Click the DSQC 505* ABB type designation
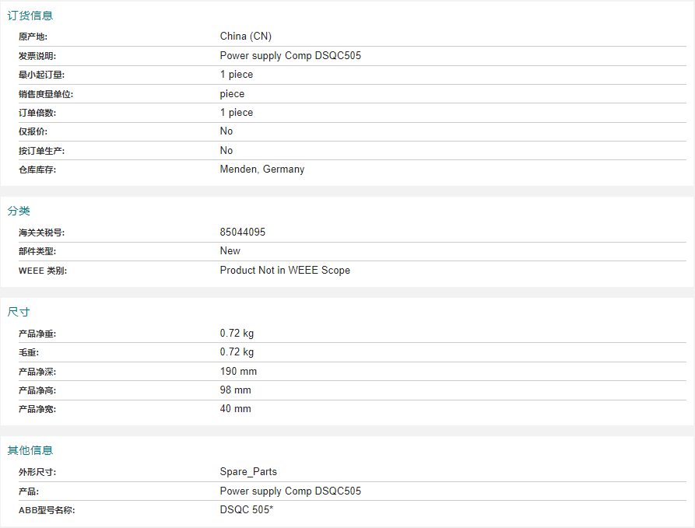Image resolution: width=695 pixels, height=528 pixels. (247, 509)
